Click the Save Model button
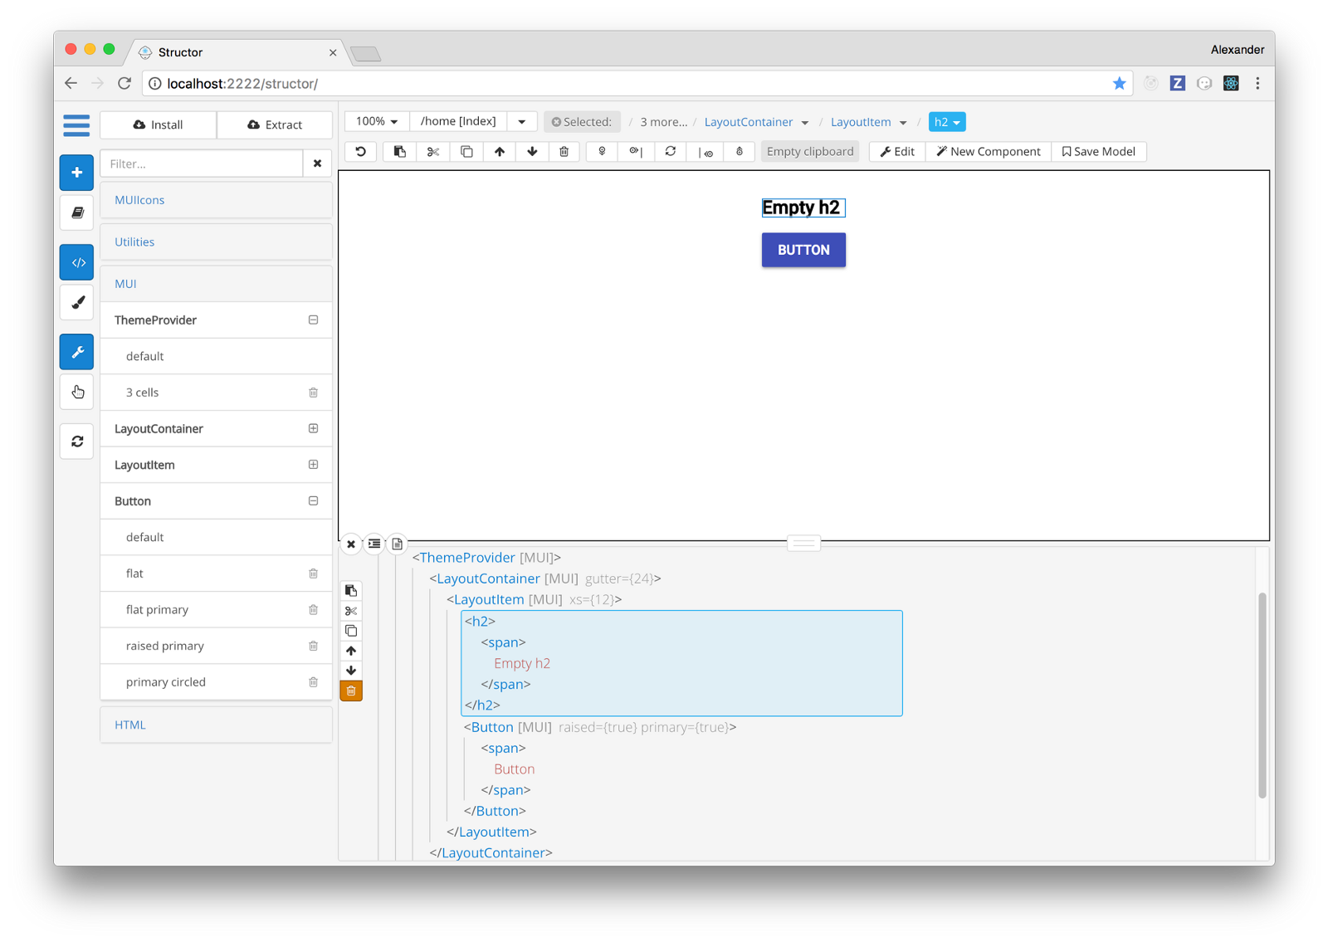 [x=1099, y=152]
